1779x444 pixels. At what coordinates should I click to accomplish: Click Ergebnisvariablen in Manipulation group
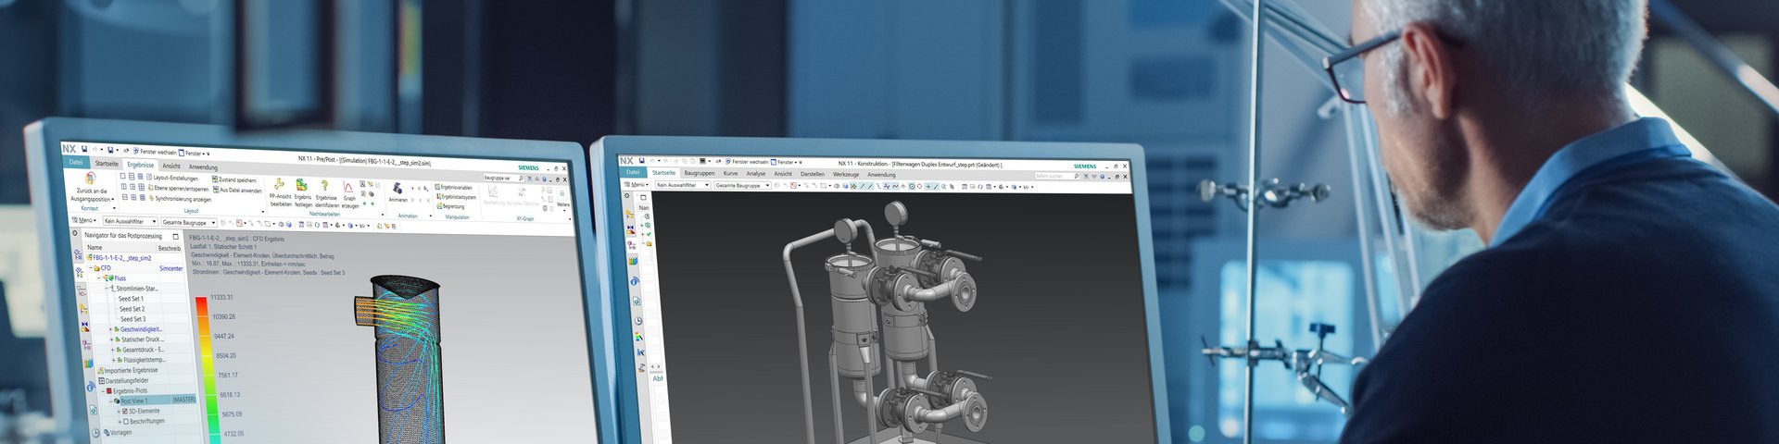pos(453,187)
